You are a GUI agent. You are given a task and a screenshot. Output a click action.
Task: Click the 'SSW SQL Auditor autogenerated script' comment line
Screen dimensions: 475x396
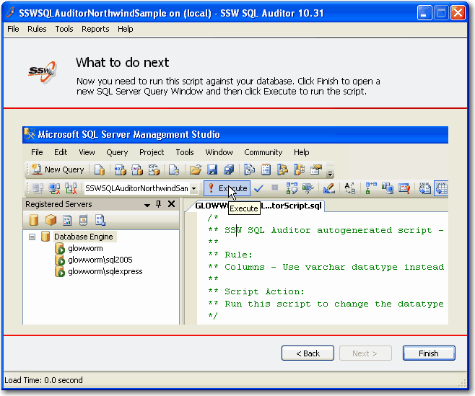[326, 230]
